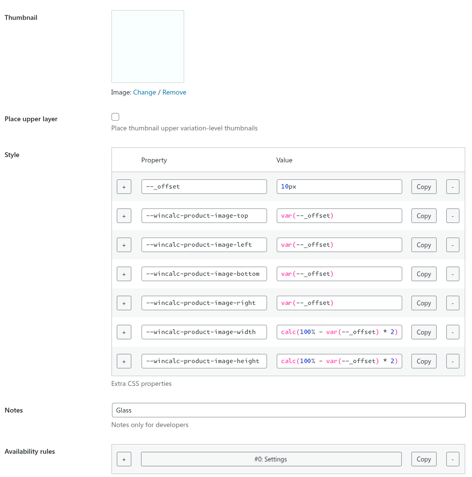The image size is (472, 477).
Task: Copy the #0: Settings availability rule
Action: pyautogui.click(x=424, y=459)
